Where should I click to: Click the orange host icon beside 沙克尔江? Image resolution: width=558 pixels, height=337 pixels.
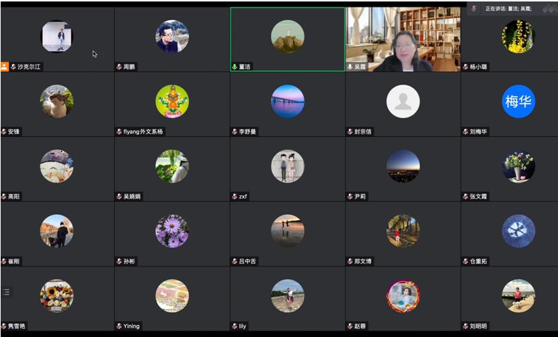click(x=5, y=67)
